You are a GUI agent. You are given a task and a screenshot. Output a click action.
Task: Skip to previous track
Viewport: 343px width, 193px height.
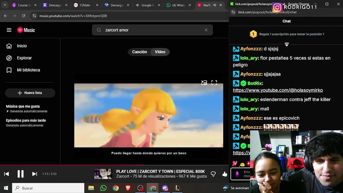[7, 174]
